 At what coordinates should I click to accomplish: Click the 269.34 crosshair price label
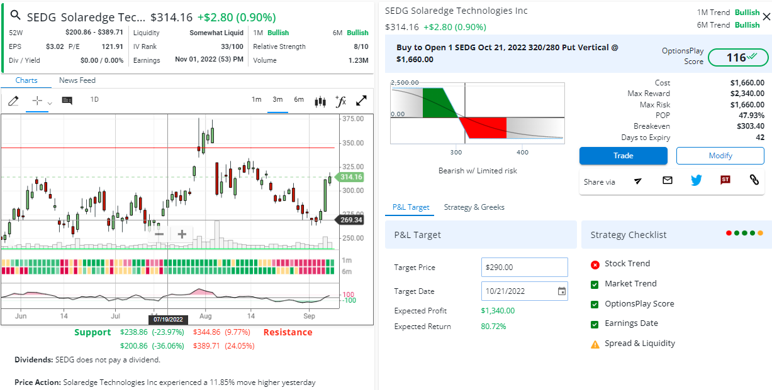click(350, 220)
